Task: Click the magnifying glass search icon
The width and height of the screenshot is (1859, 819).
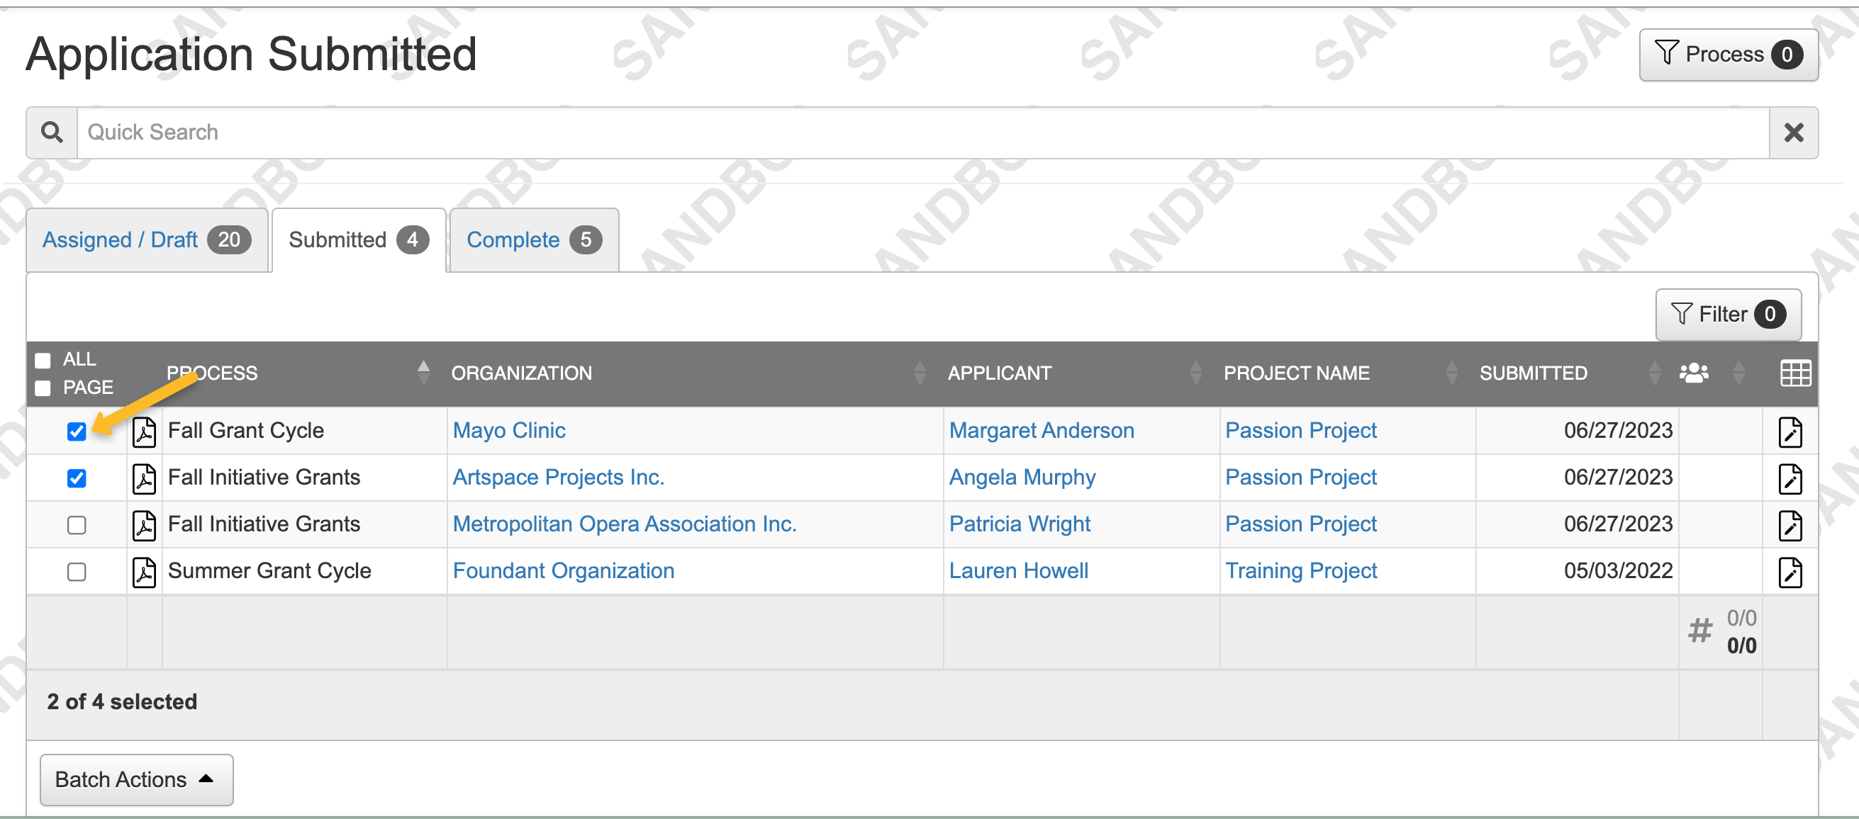Action: tap(51, 132)
